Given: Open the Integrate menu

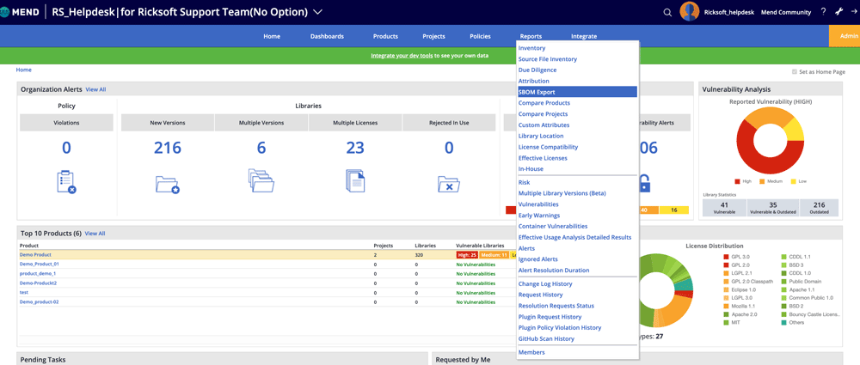Looking at the screenshot, I should point(584,37).
